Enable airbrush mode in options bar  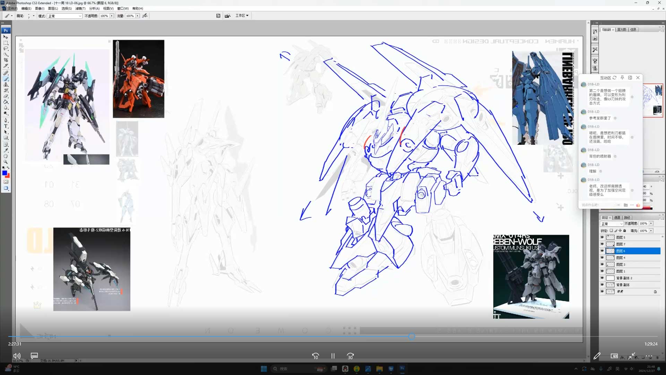(145, 16)
